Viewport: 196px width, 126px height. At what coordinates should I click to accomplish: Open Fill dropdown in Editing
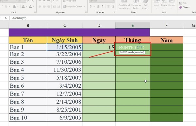[x=183, y=3]
